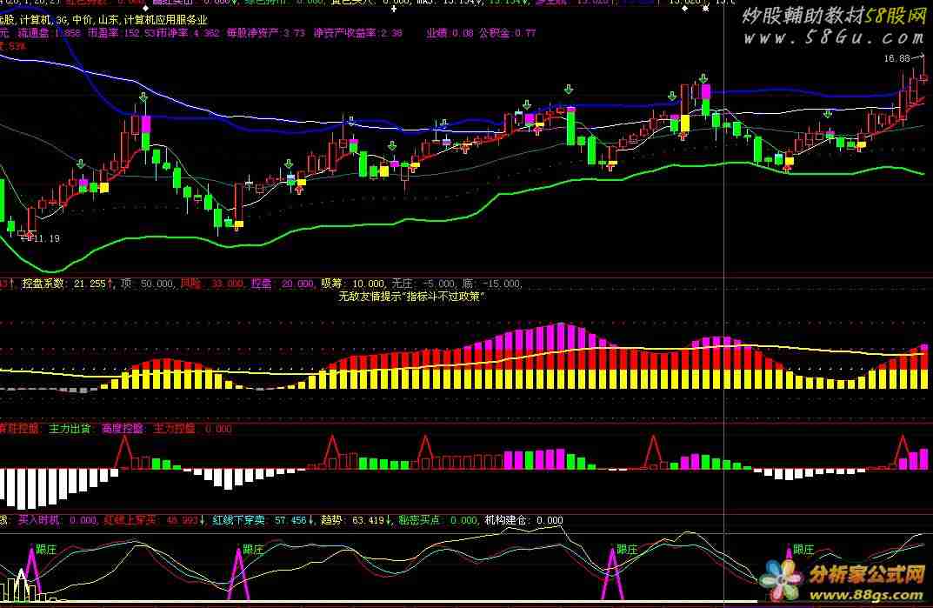Click the 趋势 63.419 readout
Screen dimensions: 933x608
357,520
